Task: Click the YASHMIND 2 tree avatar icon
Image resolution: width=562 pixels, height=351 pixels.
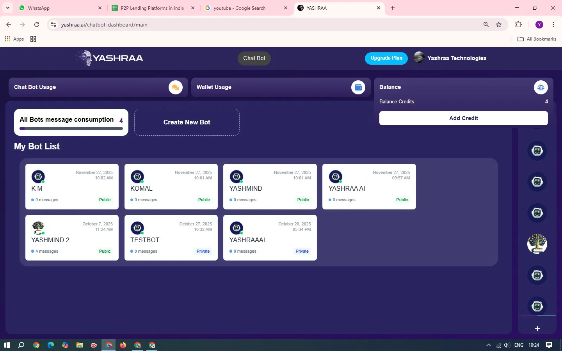Action: pos(38,228)
